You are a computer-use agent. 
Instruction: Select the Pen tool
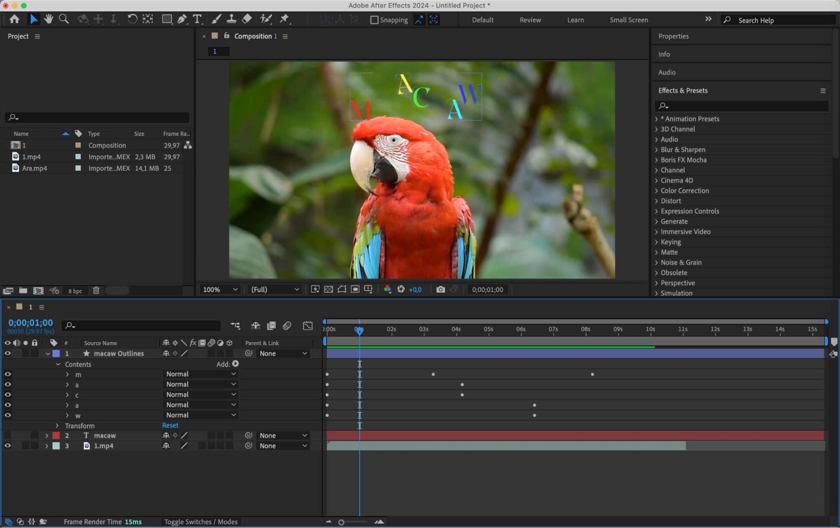(x=182, y=19)
